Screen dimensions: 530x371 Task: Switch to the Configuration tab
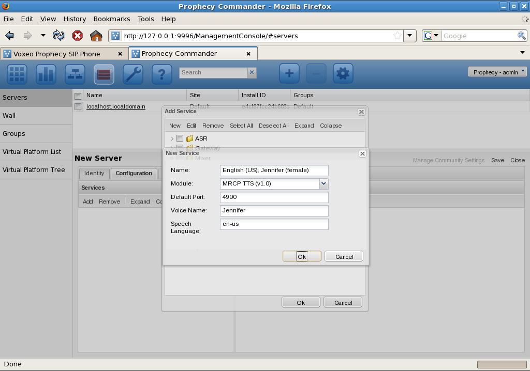134,173
